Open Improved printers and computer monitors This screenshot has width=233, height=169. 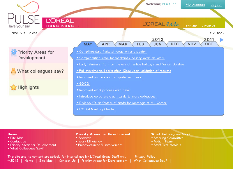tap(110, 77)
